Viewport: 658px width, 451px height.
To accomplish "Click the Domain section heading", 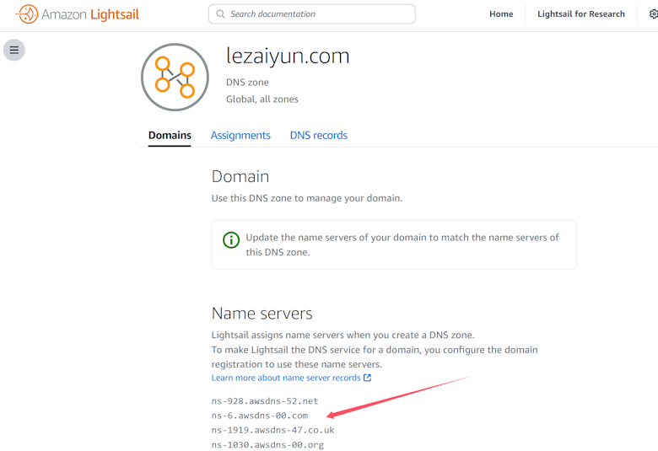I will click(x=240, y=177).
